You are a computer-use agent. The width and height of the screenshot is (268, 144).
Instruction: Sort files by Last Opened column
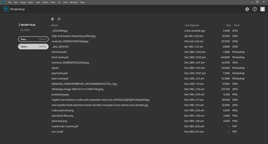(x=192, y=25)
